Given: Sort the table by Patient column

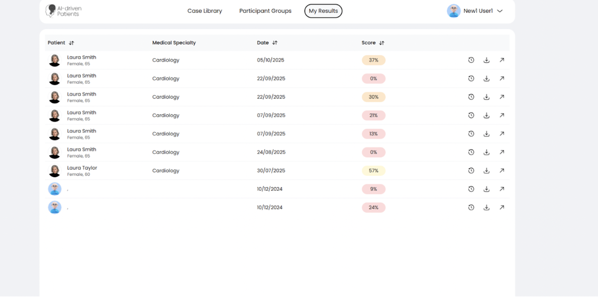Looking at the screenshot, I should point(71,43).
